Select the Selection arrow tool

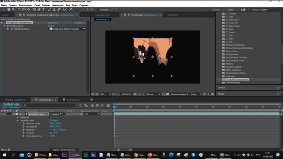(x=4, y=9)
